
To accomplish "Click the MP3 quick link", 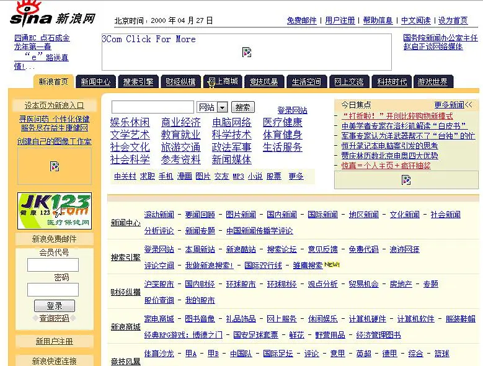I will click(x=239, y=176).
